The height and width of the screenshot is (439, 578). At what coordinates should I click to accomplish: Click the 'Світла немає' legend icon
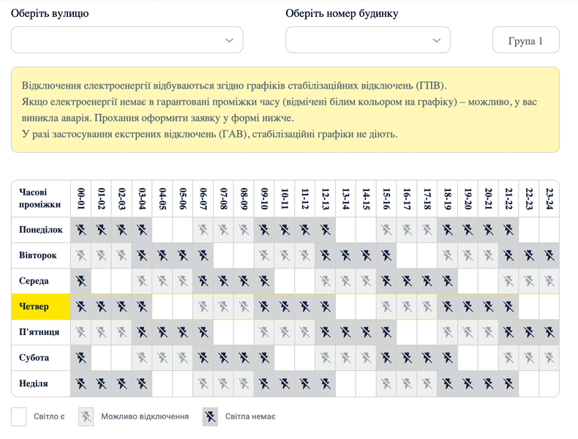[x=211, y=417]
